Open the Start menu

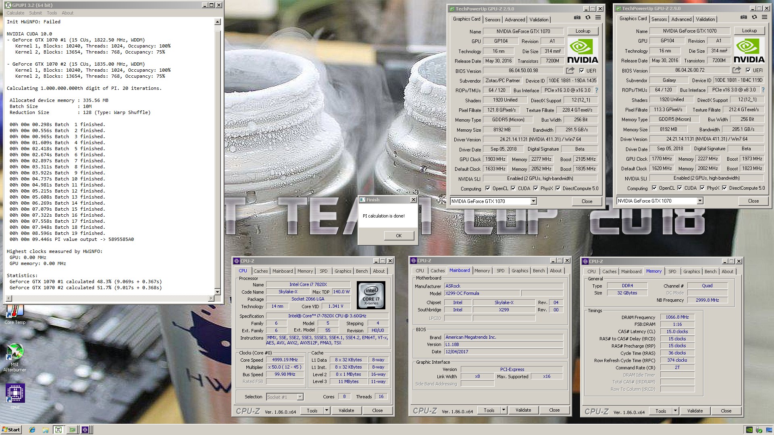tap(11, 430)
